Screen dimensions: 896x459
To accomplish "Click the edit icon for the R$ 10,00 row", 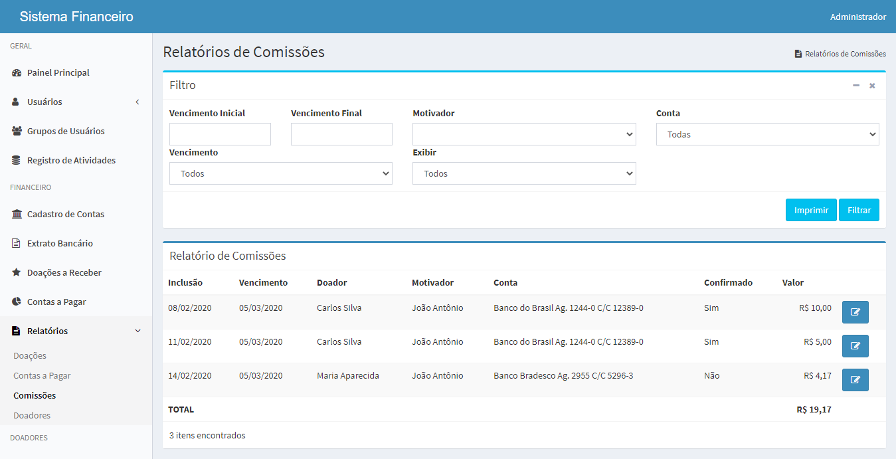I will pos(855,312).
